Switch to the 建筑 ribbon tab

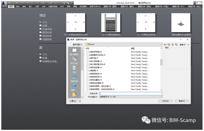tap(11, 6)
